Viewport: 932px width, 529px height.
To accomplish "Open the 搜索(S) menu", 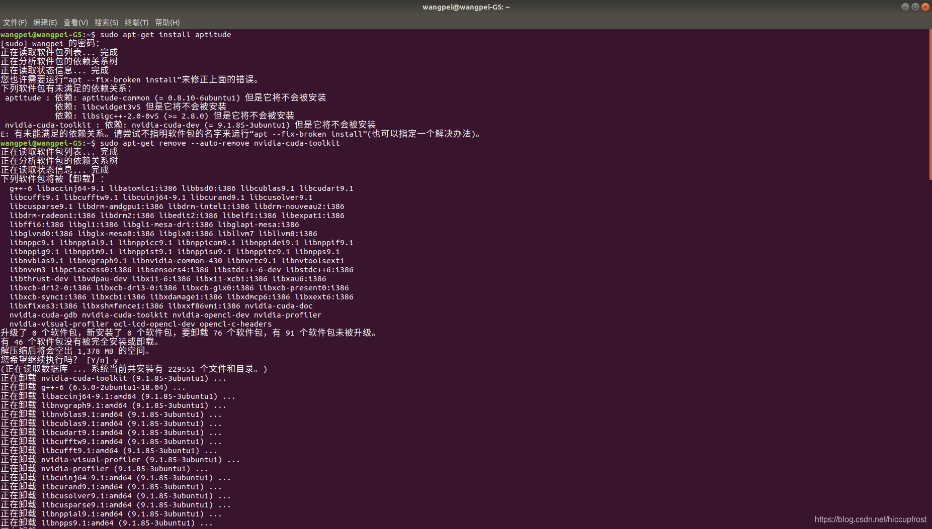I will [x=106, y=23].
